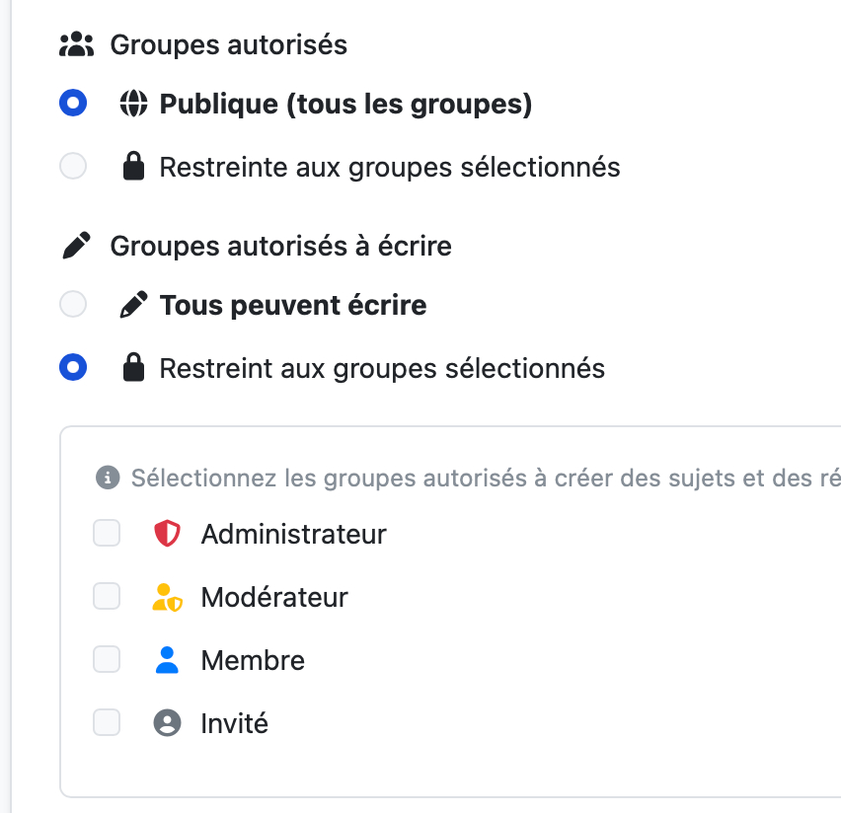
Task: Enable the Administrateur checkbox
Action: (107, 533)
